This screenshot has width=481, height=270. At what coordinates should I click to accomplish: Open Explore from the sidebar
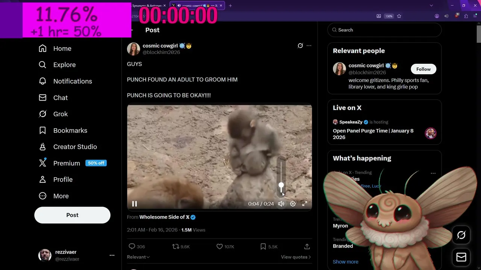tap(57, 65)
